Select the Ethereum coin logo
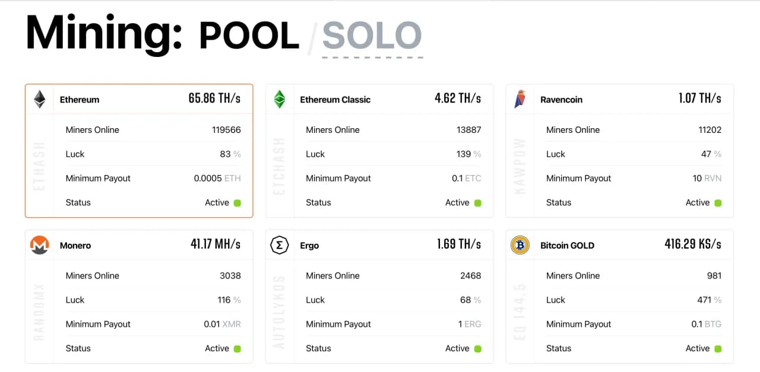Image resolution: width=760 pixels, height=372 pixels. pyautogui.click(x=39, y=99)
